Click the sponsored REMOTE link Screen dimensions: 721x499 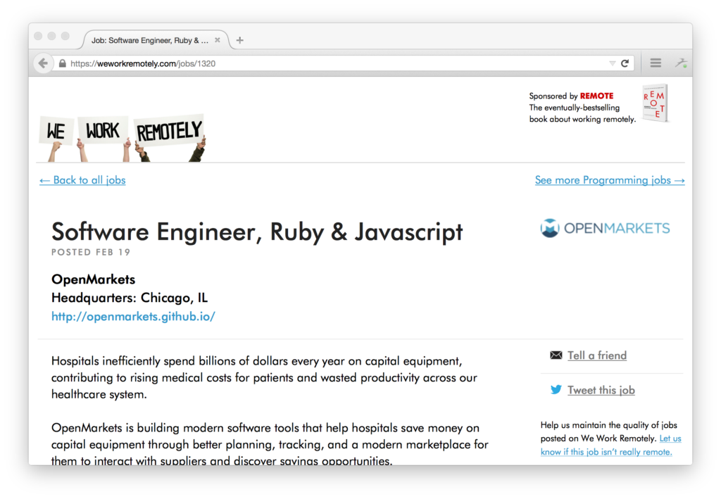596,96
